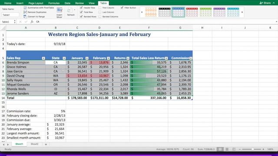Collapse the ribbon chevron
Screen dimensions: 278x156
pyautogui.click(x=274, y=3)
